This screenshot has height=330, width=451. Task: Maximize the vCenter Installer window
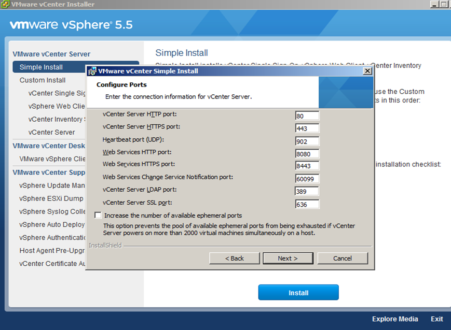point(443,4)
